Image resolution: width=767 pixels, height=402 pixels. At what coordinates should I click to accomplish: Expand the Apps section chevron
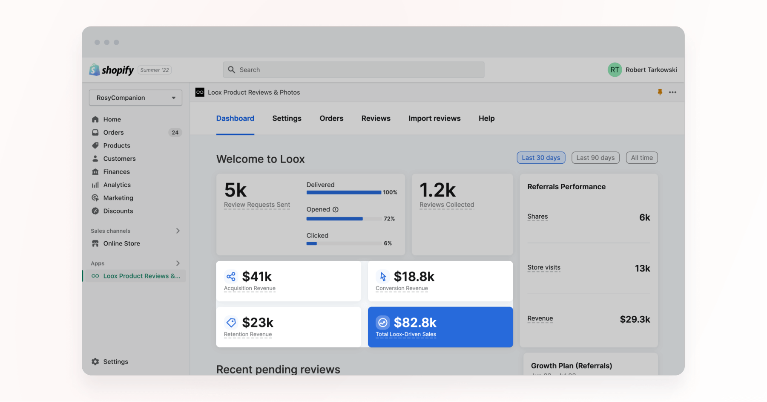[178, 263]
